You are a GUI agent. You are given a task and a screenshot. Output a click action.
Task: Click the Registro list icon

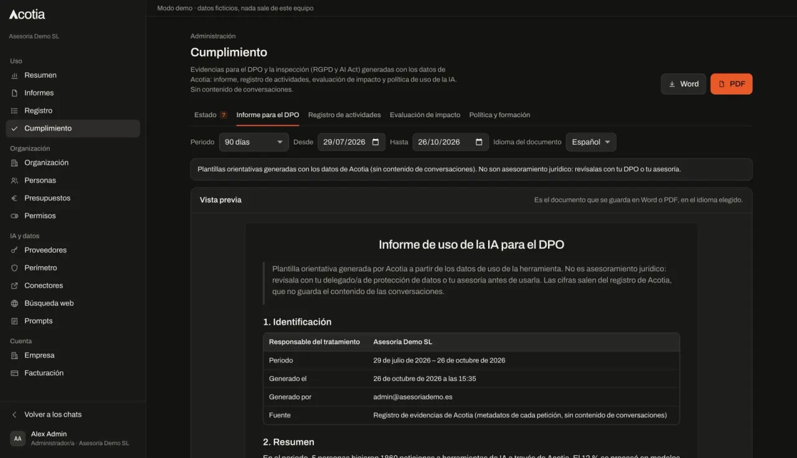pyautogui.click(x=14, y=111)
